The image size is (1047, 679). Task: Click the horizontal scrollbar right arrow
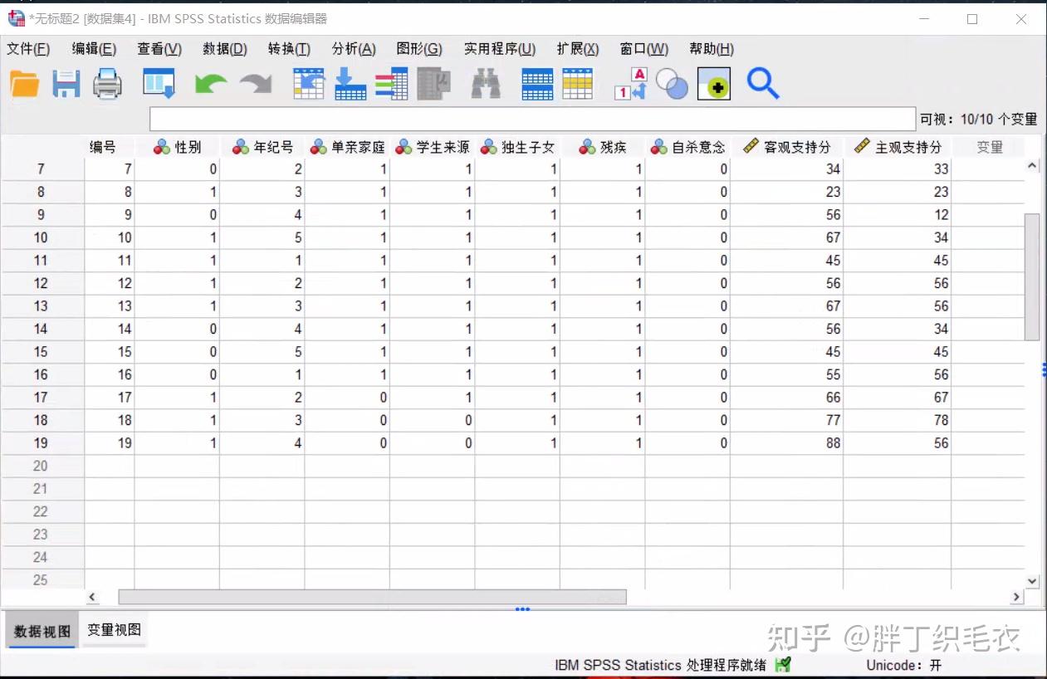pyautogui.click(x=1016, y=597)
